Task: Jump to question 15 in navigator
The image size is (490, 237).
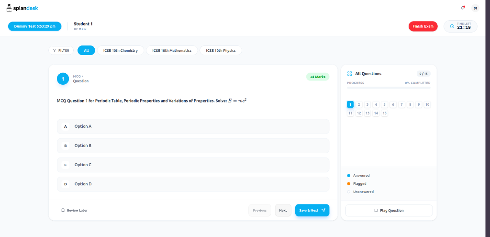Action: pyautogui.click(x=385, y=113)
